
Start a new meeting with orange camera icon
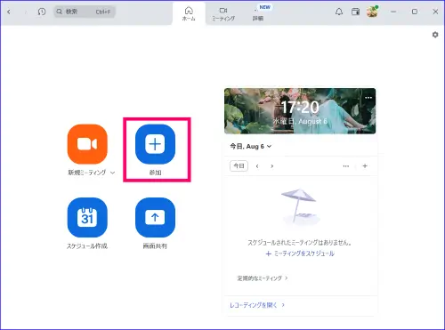[87, 144]
